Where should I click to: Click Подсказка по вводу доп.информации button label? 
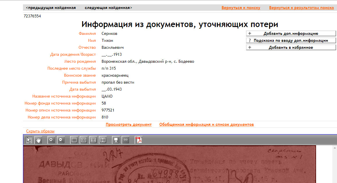tap(291, 41)
